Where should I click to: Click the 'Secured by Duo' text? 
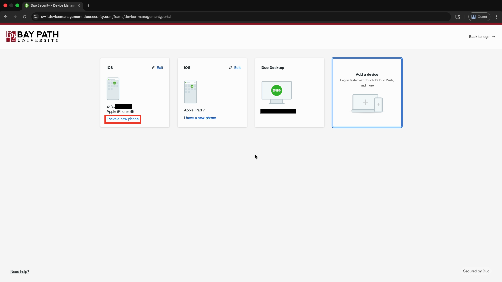(x=476, y=271)
